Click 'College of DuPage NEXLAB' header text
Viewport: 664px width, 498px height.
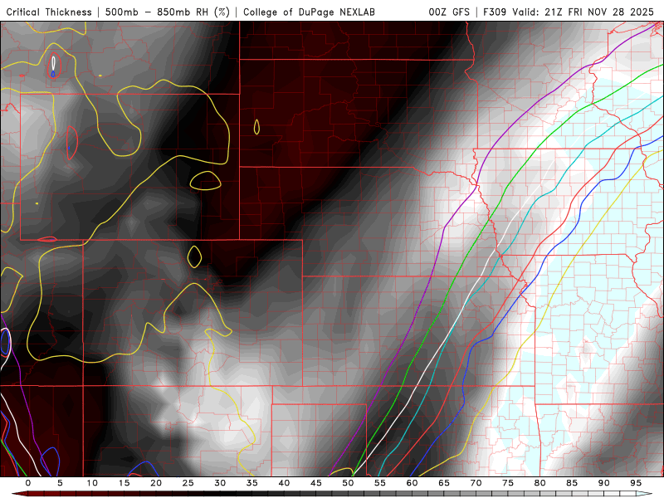(x=309, y=12)
